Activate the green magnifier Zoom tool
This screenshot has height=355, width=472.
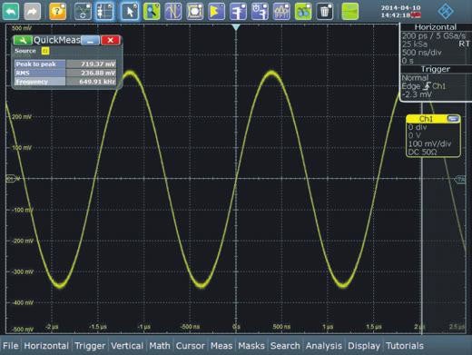pyautogui.click(x=152, y=12)
